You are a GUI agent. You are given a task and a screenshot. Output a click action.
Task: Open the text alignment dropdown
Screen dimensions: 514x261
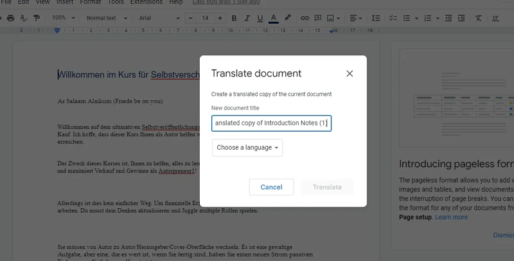click(x=355, y=18)
